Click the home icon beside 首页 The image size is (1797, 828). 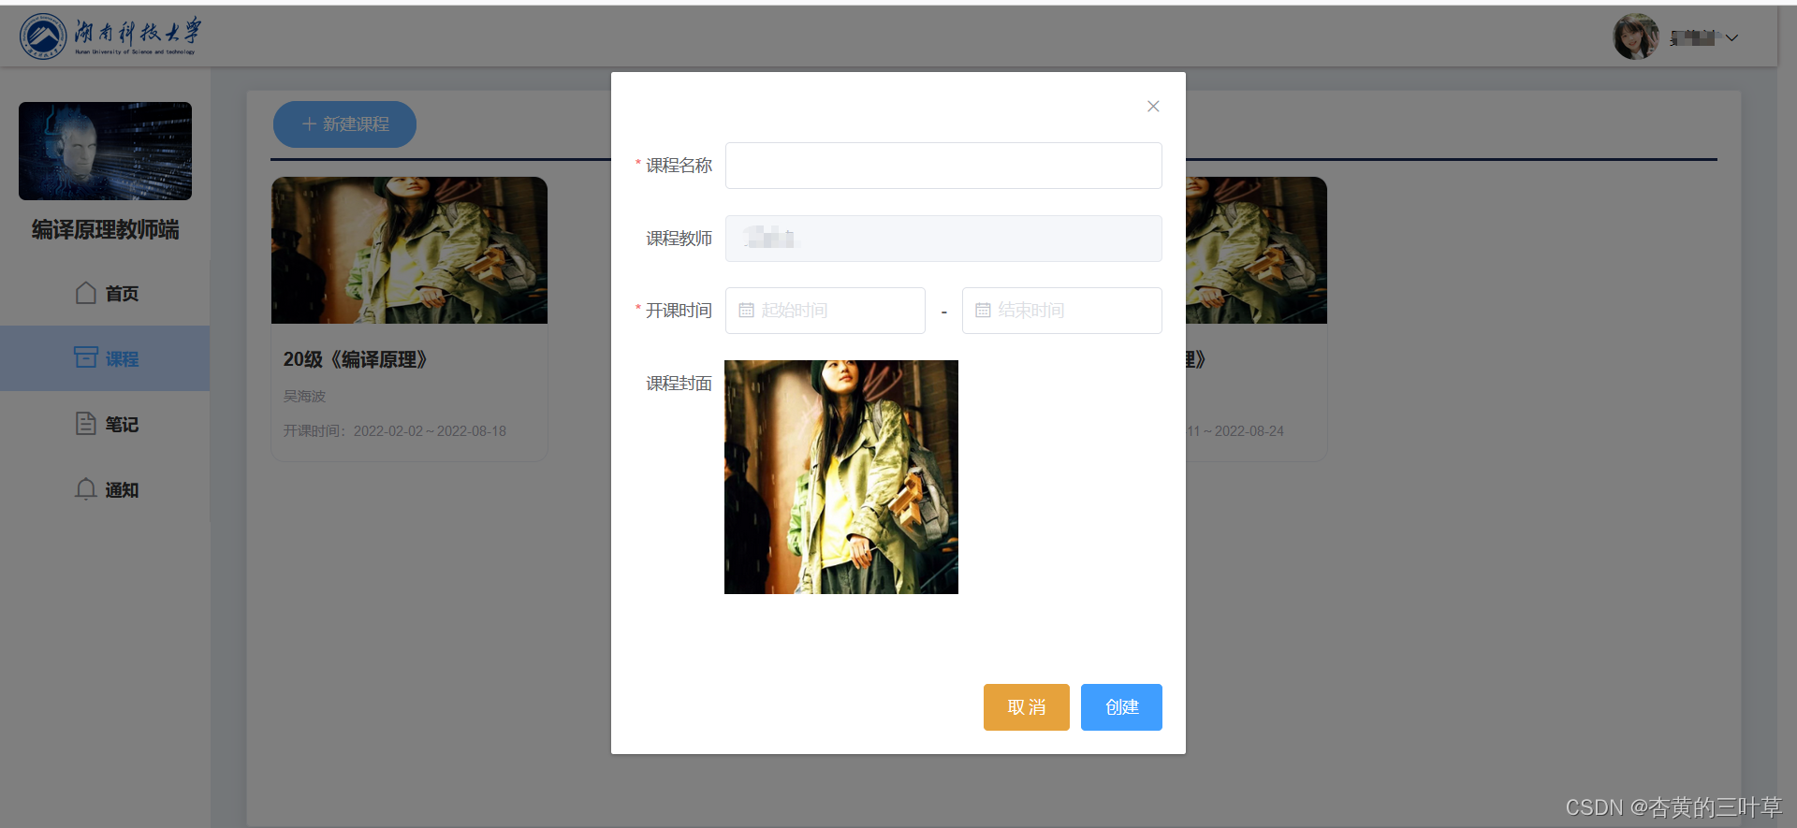pyautogui.click(x=86, y=293)
